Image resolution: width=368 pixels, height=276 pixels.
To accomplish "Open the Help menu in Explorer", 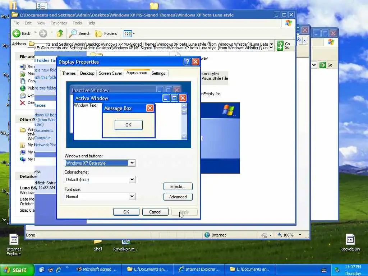I will [91, 23].
